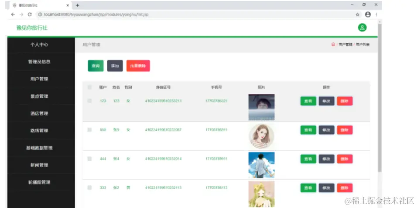Screen dimensions: 417x208
Task: Go back with the browser back arrow
Action: coord(13,15)
